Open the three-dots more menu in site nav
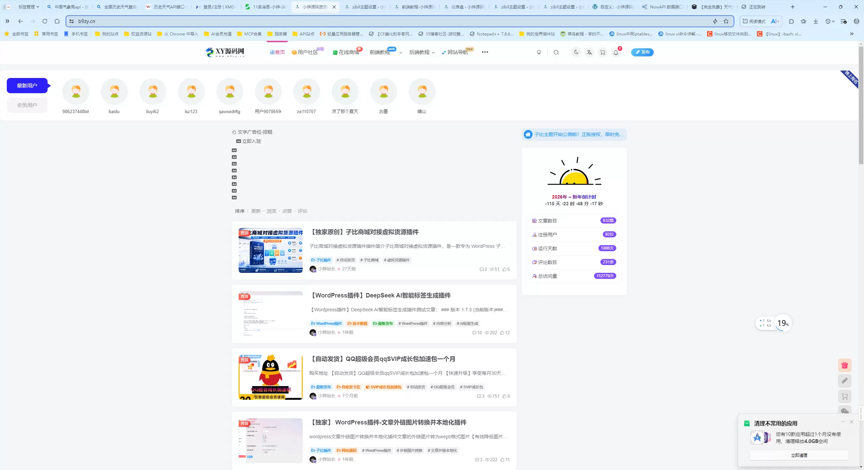Image resolution: width=864 pixels, height=470 pixels. click(x=485, y=52)
